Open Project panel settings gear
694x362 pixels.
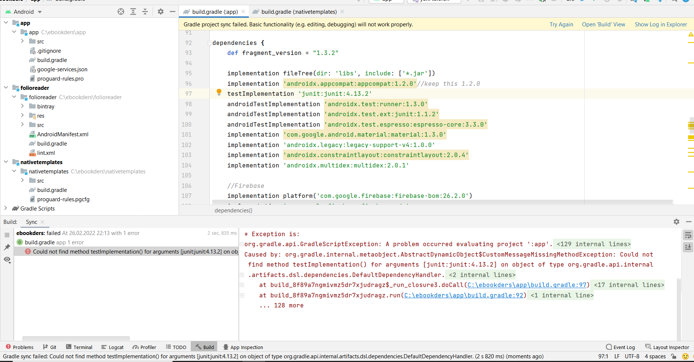pos(161,12)
